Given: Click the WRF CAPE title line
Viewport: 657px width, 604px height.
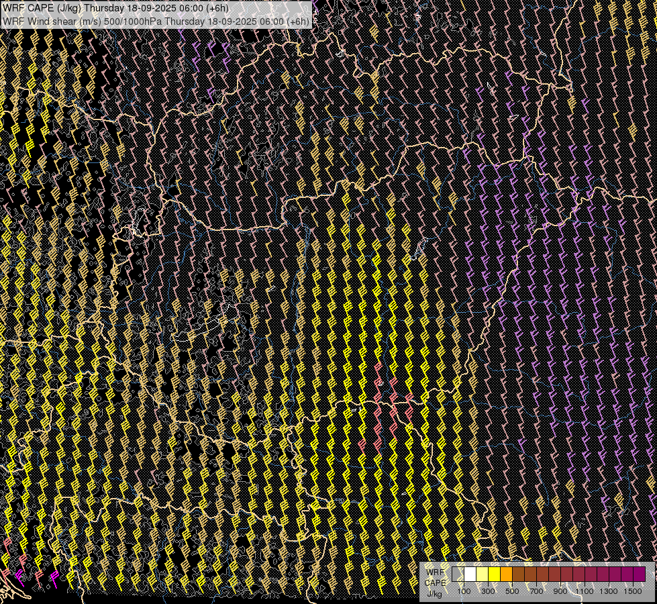Looking at the screenshot, I should click(x=116, y=8).
